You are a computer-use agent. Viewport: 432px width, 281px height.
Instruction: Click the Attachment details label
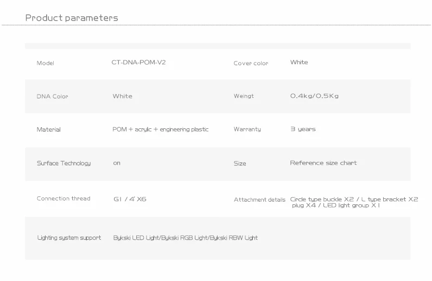(x=259, y=199)
